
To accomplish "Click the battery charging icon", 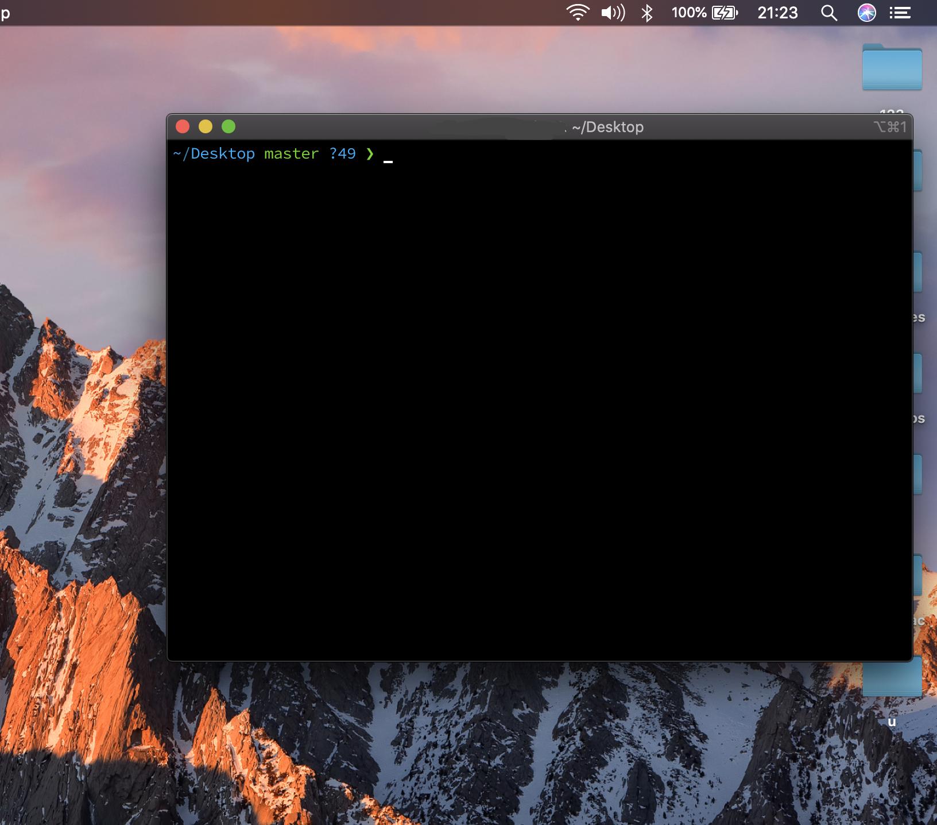I will coord(725,13).
